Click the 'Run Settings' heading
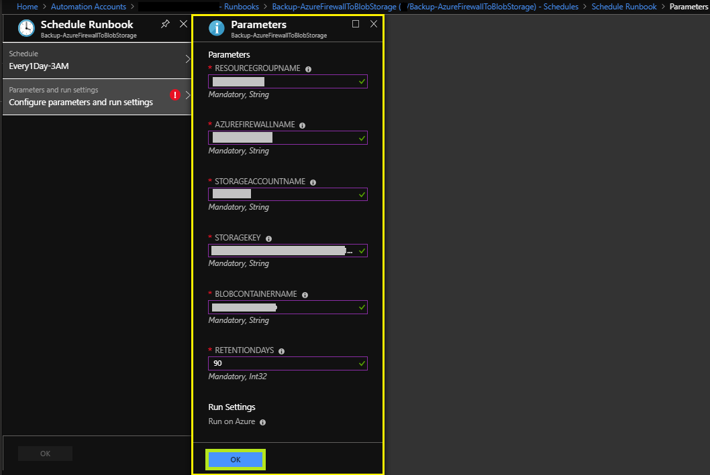Image resolution: width=710 pixels, height=475 pixels. click(x=232, y=407)
